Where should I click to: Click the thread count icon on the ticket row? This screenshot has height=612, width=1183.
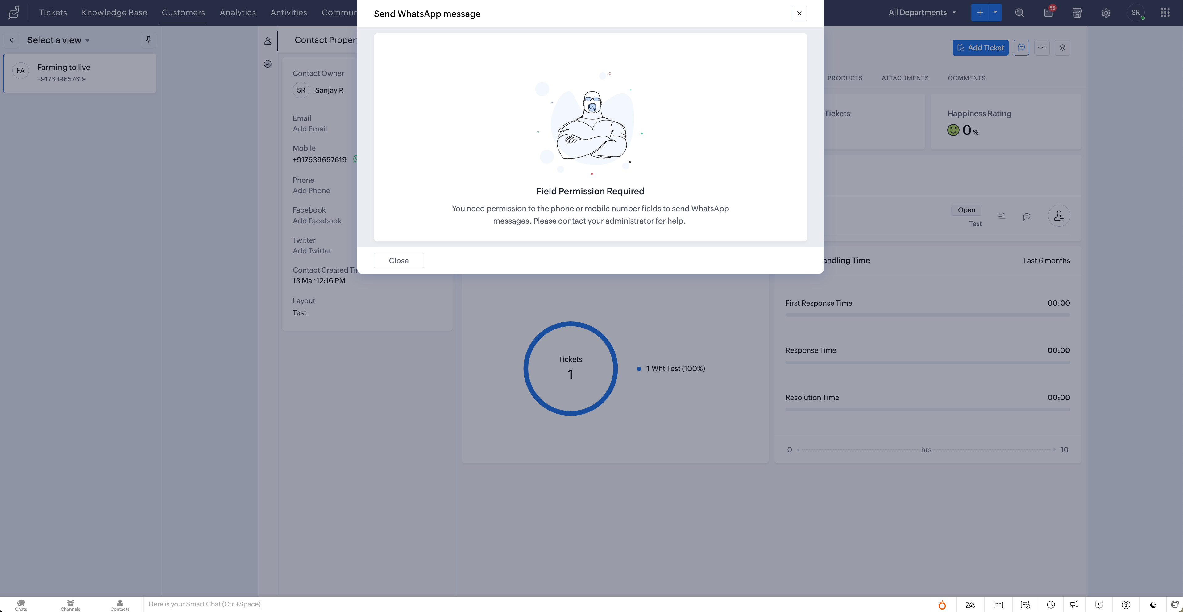pyautogui.click(x=1002, y=216)
